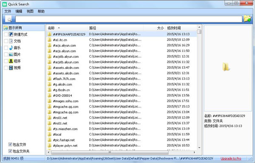Click folder icon of #a1.itc.cn

coord(49,40)
